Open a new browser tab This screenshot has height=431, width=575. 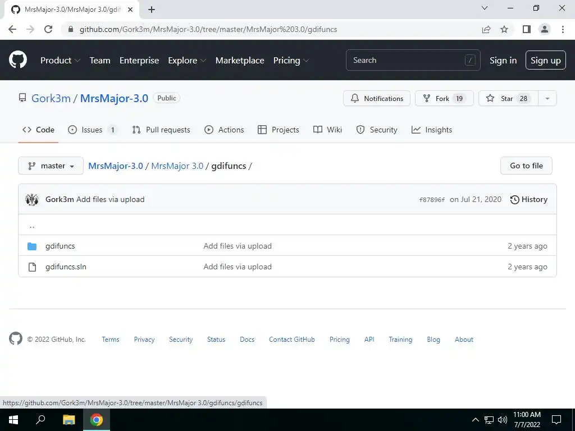click(x=152, y=10)
